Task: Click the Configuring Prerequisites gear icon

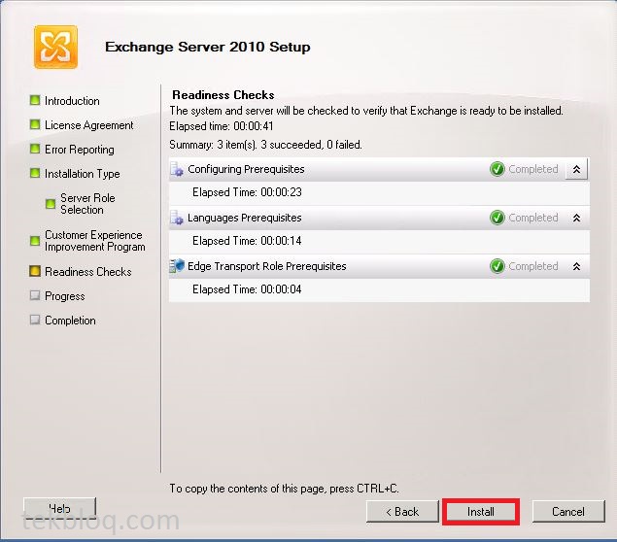Action: pos(177,169)
